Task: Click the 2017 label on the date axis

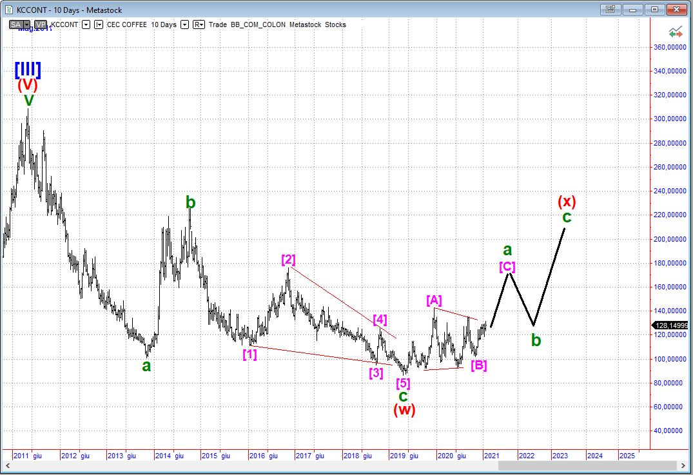Action: pos(304,456)
